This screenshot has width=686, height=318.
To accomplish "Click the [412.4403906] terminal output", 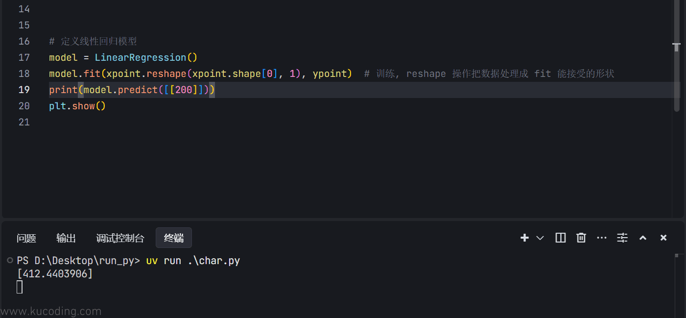I will click(55, 274).
